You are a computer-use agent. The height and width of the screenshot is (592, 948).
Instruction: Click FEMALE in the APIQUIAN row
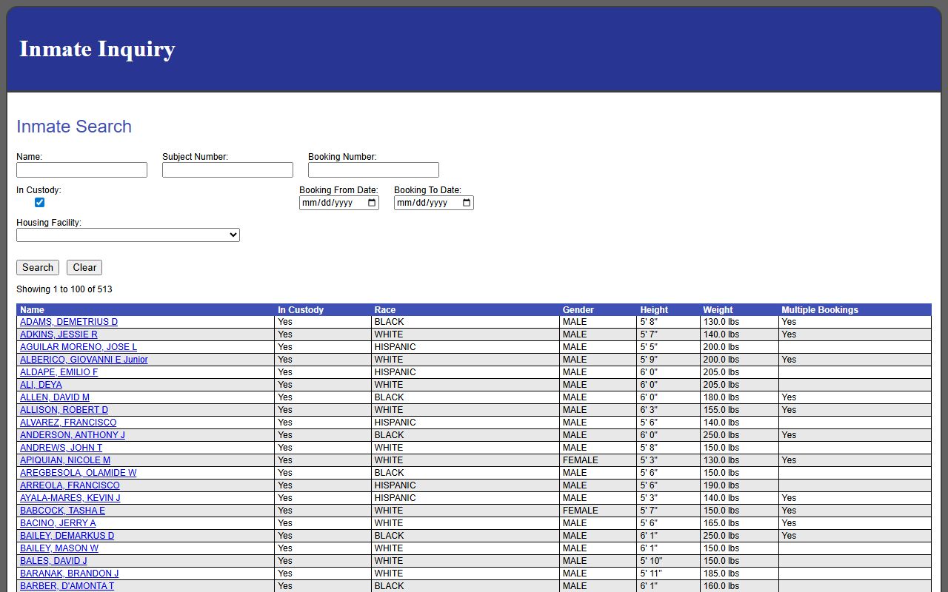pos(580,460)
